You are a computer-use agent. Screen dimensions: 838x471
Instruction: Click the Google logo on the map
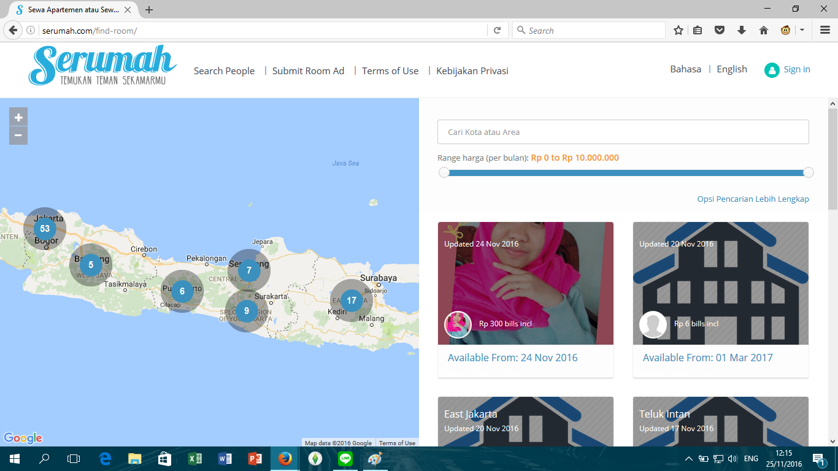(23, 438)
